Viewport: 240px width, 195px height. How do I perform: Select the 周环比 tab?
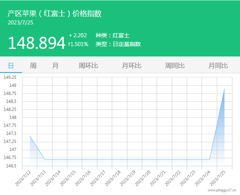click(x=88, y=66)
